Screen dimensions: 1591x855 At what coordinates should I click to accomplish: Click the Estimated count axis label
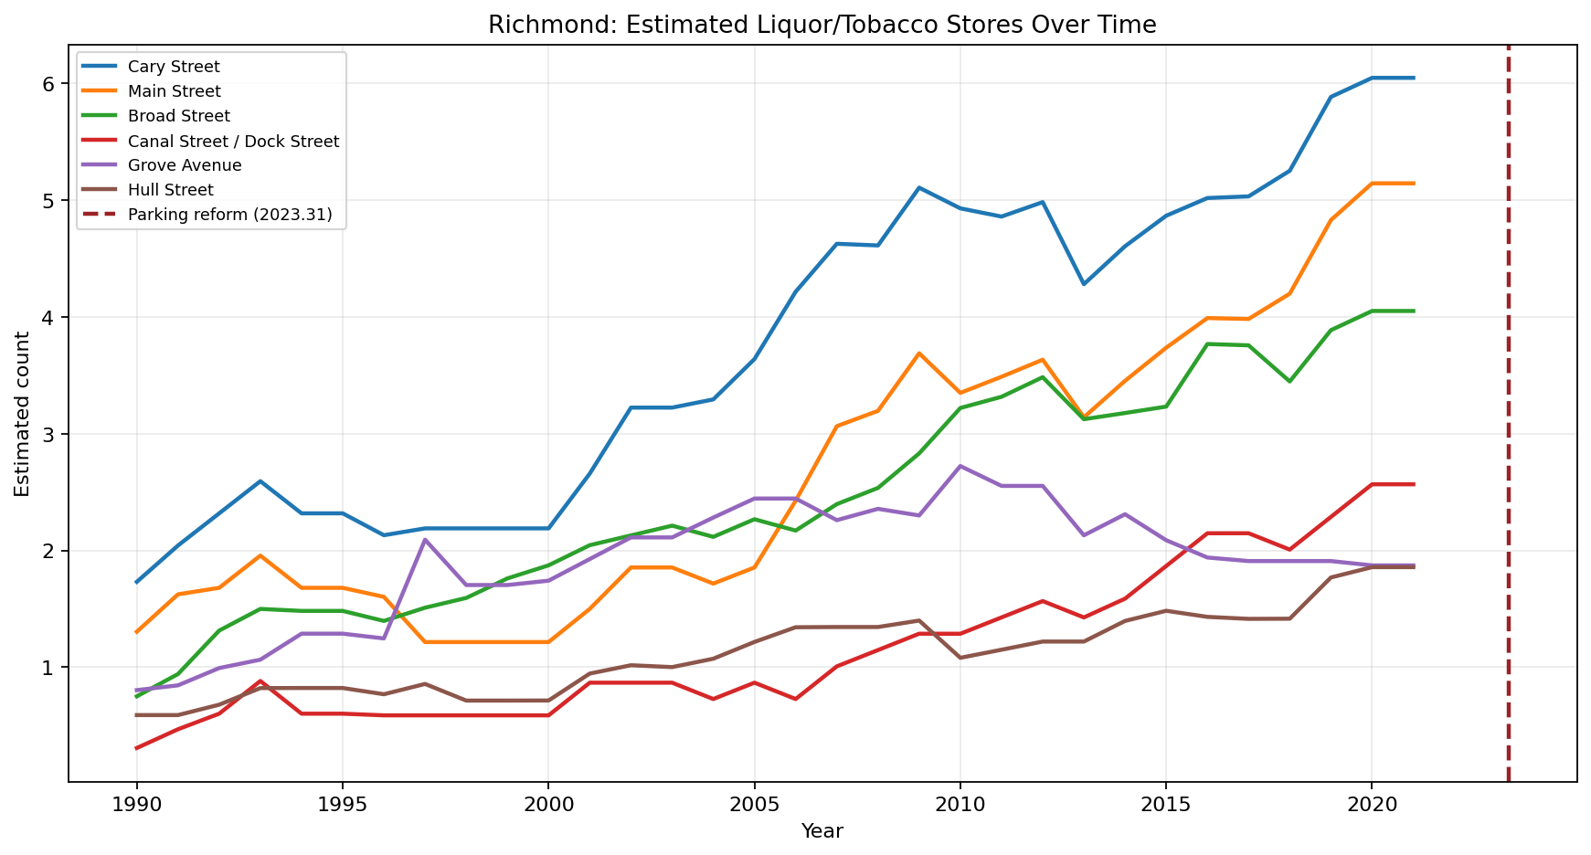(21, 411)
